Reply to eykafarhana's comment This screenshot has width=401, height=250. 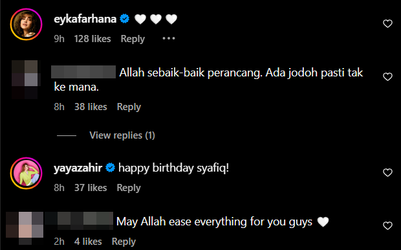coord(133,39)
